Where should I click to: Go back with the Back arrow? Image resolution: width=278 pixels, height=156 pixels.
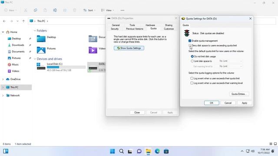[4, 21]
